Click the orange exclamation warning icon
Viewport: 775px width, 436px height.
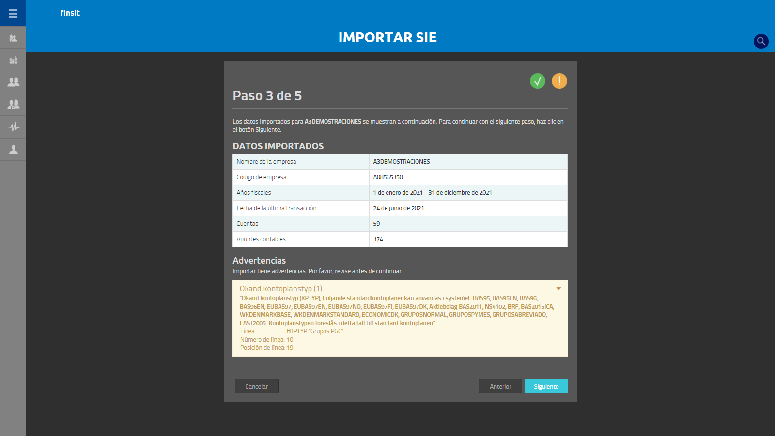(x=559, y=81)
